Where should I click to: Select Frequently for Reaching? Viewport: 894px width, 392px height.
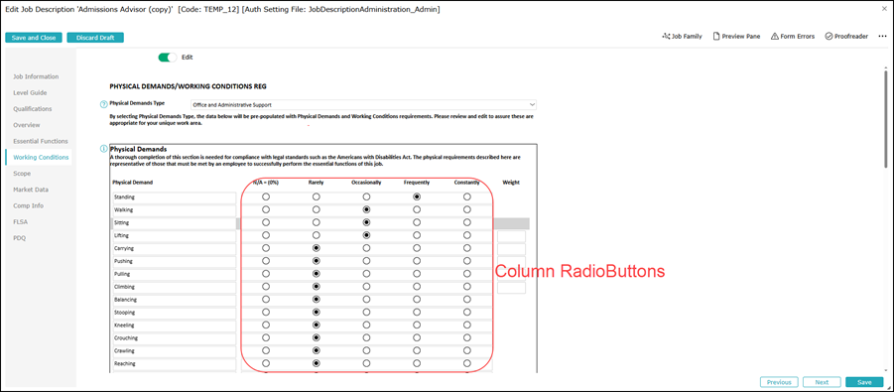coord(417,363)
